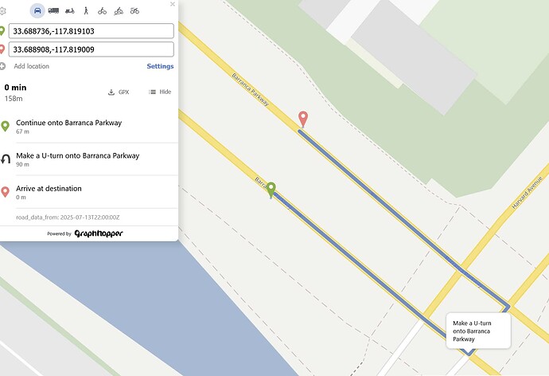The image size is (549, 376).
Task: Choose the mountain bike profile
Action: (119, 10)
